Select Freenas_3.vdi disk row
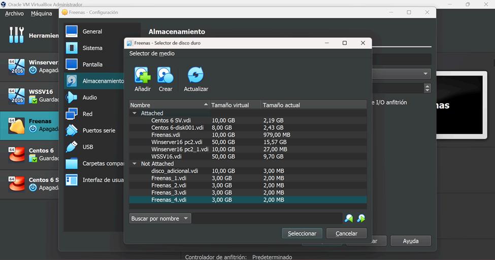The width and height of the screenshot is (495, 260). [248, 193]
